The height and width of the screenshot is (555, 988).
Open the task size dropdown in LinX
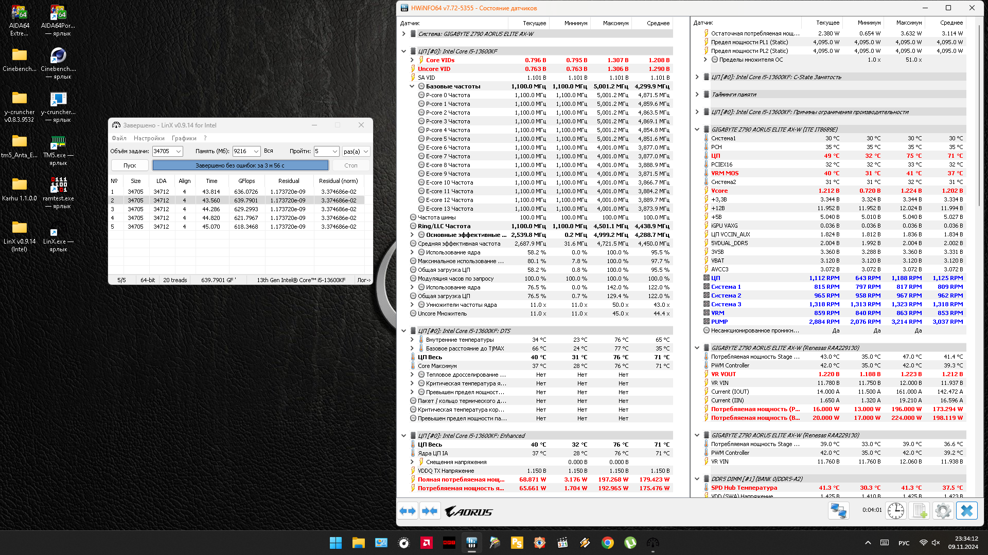pyautogui.click(x=179, y=152)
